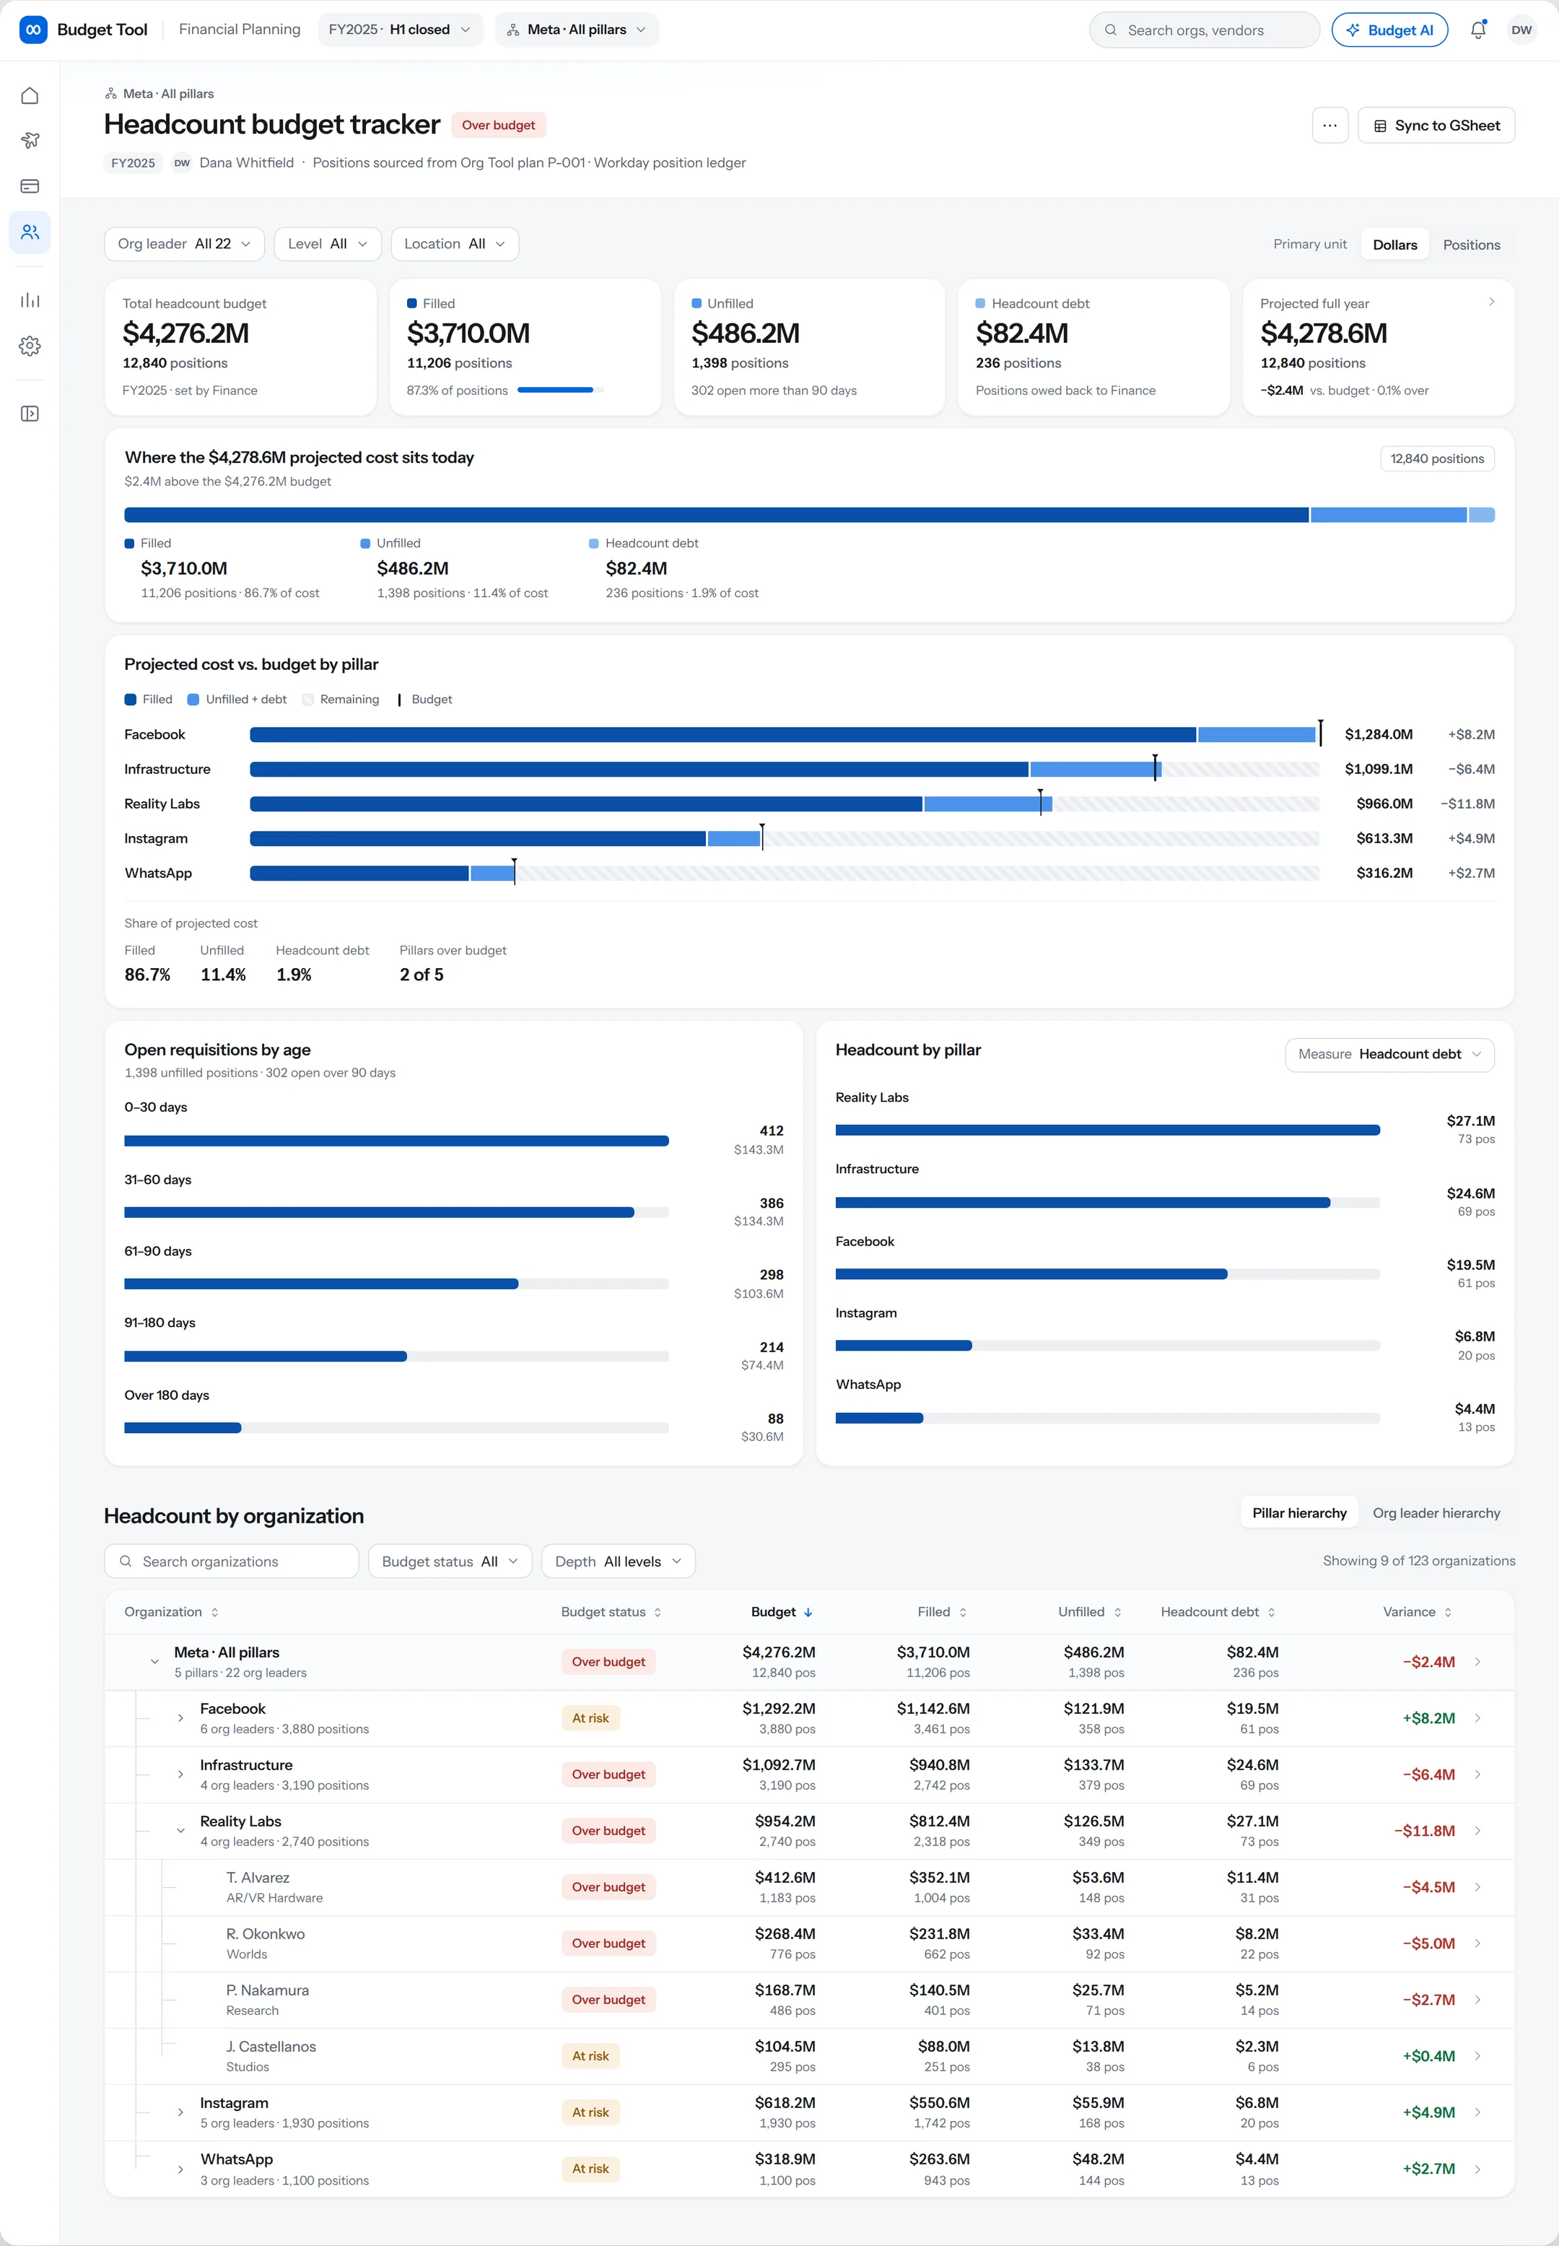The width and height of the screenshot is (1559, 2246).
Task: Focus the Search orgs, vendors field
Action: 1203,30
